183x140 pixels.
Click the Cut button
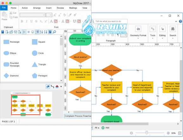pyautogui.click(x=13, y=13)
